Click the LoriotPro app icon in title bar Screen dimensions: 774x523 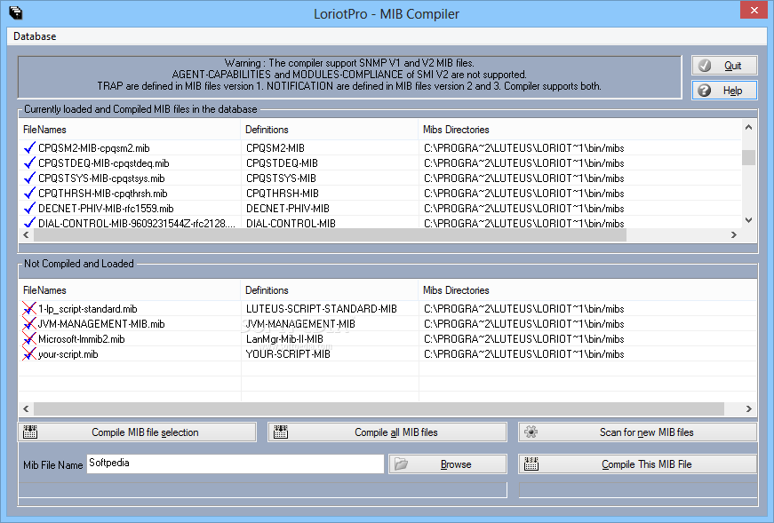point(15,12)
